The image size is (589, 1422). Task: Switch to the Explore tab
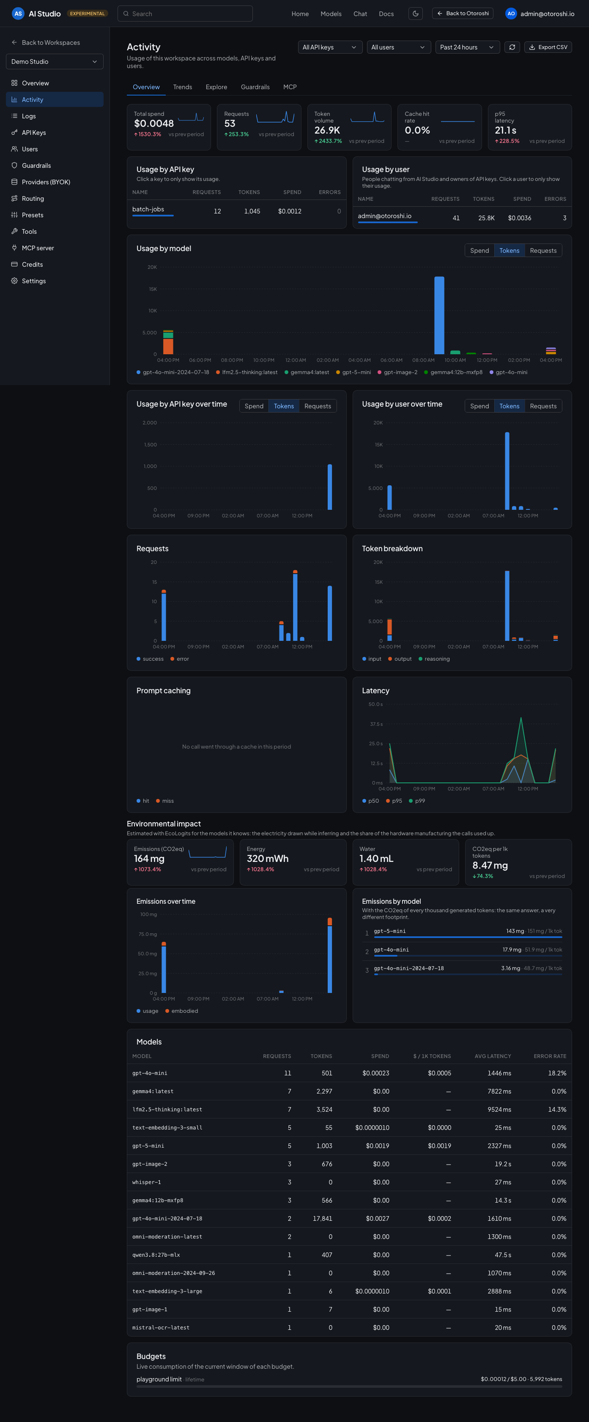[x=216, y=87]
